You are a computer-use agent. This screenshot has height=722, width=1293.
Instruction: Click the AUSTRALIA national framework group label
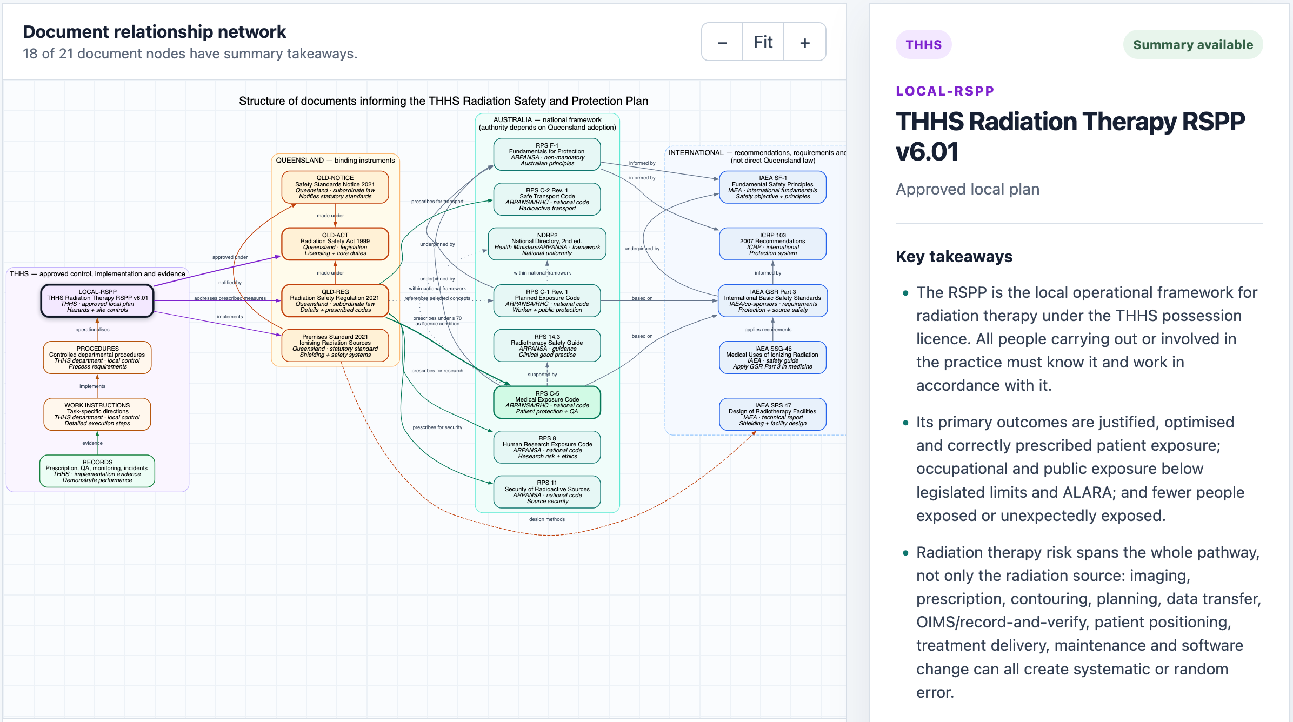coord(547,124)
